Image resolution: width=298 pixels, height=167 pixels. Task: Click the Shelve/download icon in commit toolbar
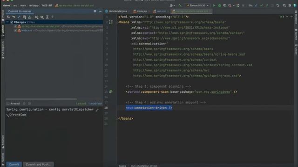click(x=30, y=17)
